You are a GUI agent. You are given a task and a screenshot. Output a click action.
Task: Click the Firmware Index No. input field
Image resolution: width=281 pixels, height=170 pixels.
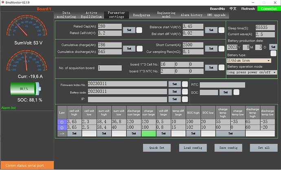pos(127,84)
